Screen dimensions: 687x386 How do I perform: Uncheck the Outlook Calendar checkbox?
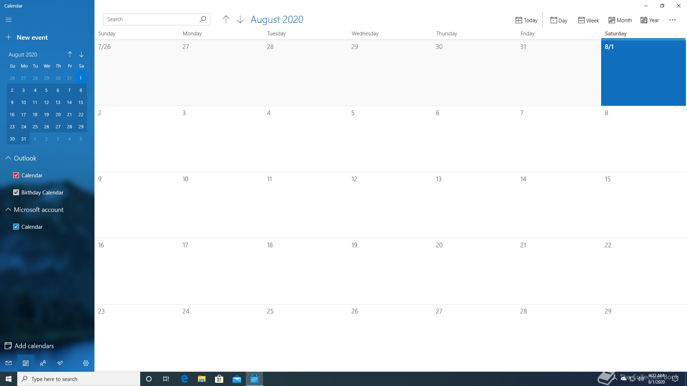(16, 175)
